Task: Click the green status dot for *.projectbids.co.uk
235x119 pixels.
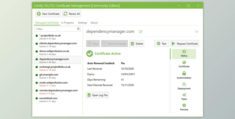Action: point(37,36)
